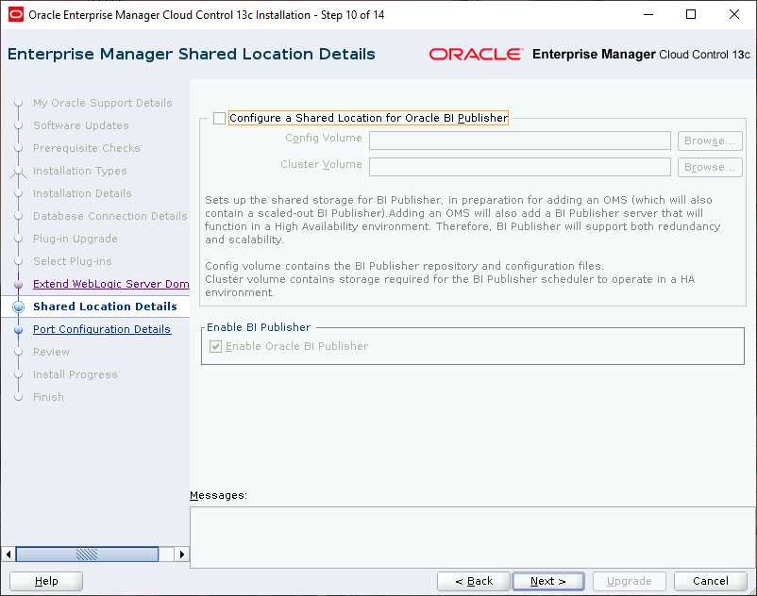Close the installer window
Viewport: 757px width, 596px height.
pos(733,14)
